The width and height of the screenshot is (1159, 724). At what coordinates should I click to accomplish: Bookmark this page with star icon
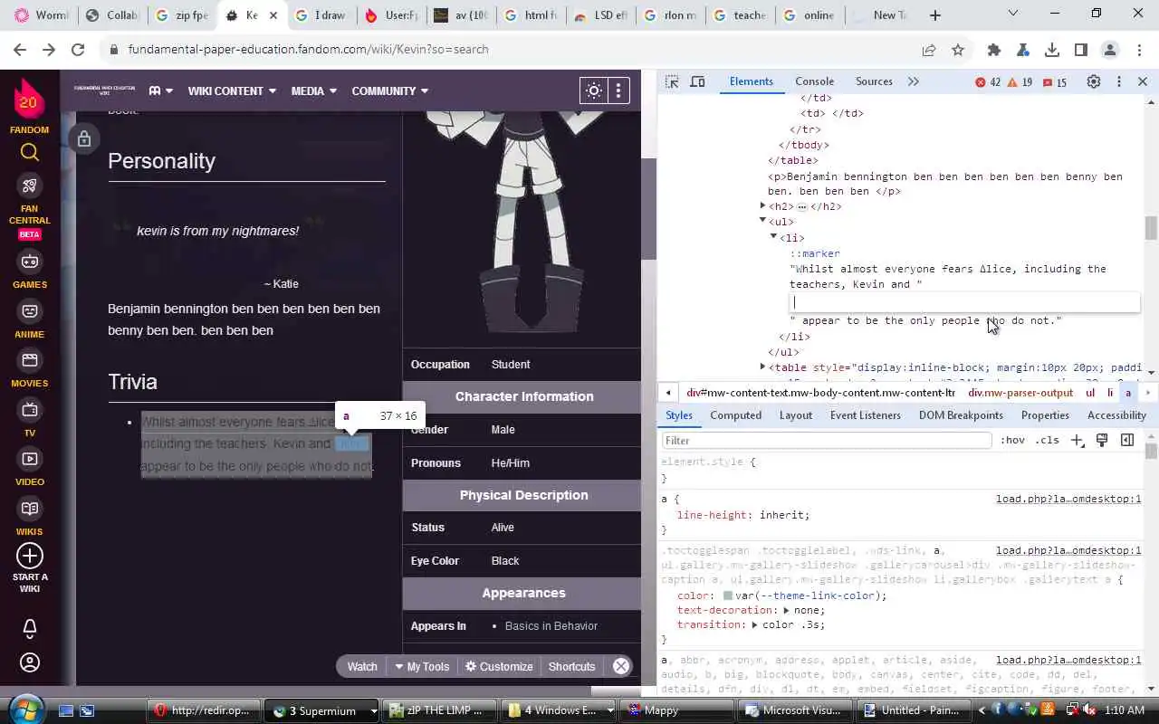(958, 50)
